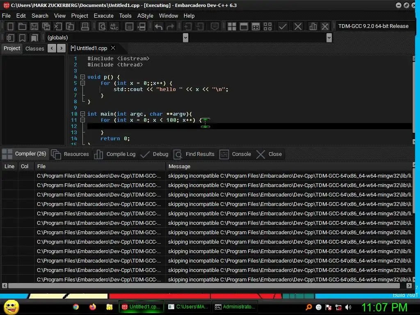Delete profiling information using the crossed chart icon

(x=325, y=27)
